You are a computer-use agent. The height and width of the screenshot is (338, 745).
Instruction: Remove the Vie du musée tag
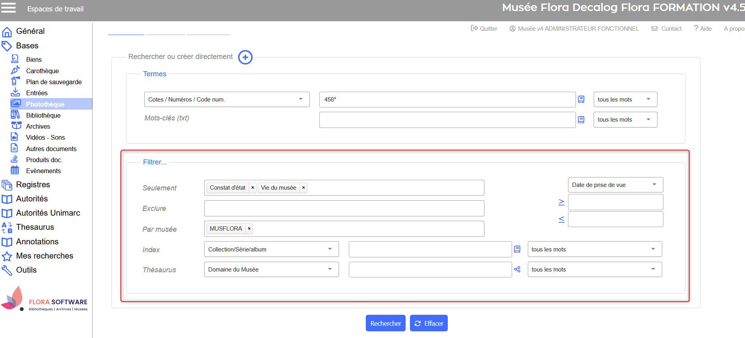(x=304, y=188)
